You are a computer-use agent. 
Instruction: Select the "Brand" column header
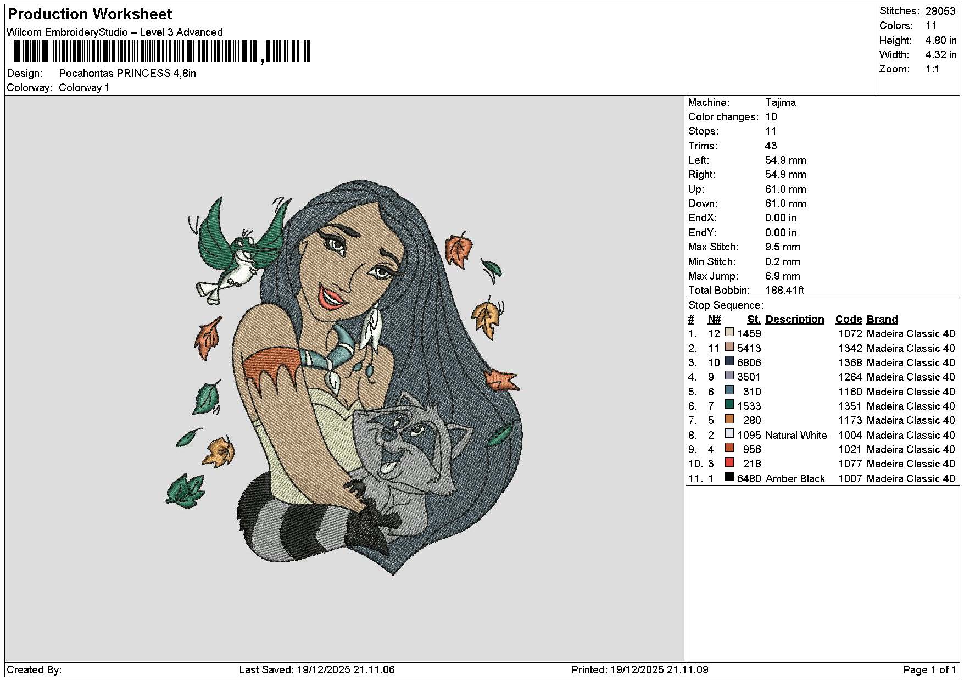[x=882, y=320]
